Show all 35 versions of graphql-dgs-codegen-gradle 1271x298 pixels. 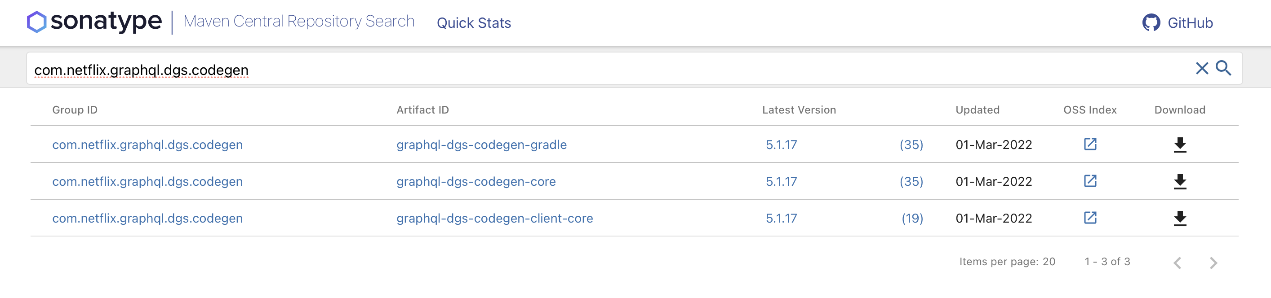(x=912, y=145)
